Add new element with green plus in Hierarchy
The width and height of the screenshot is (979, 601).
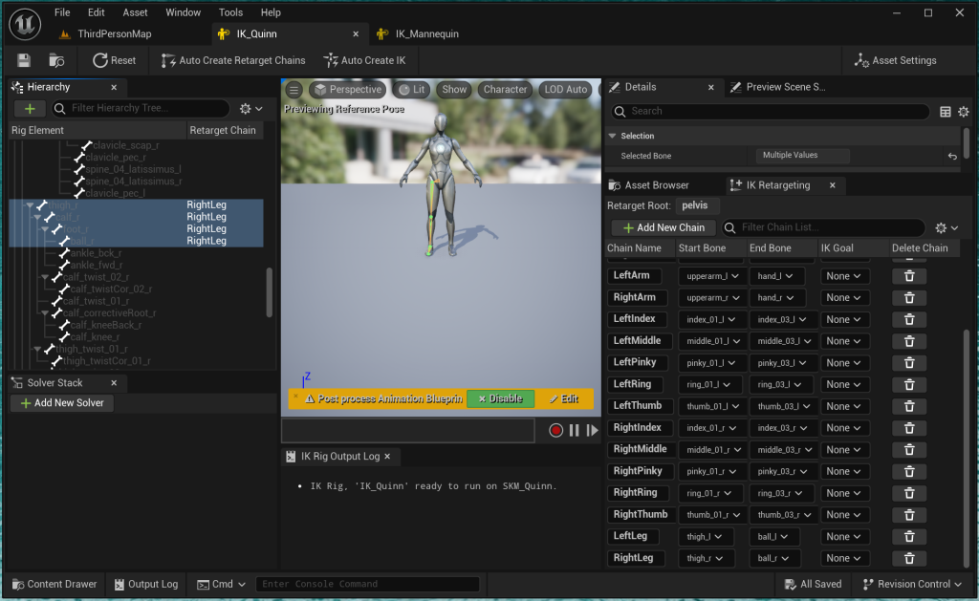pyautogui.click(x=30, y=109)
